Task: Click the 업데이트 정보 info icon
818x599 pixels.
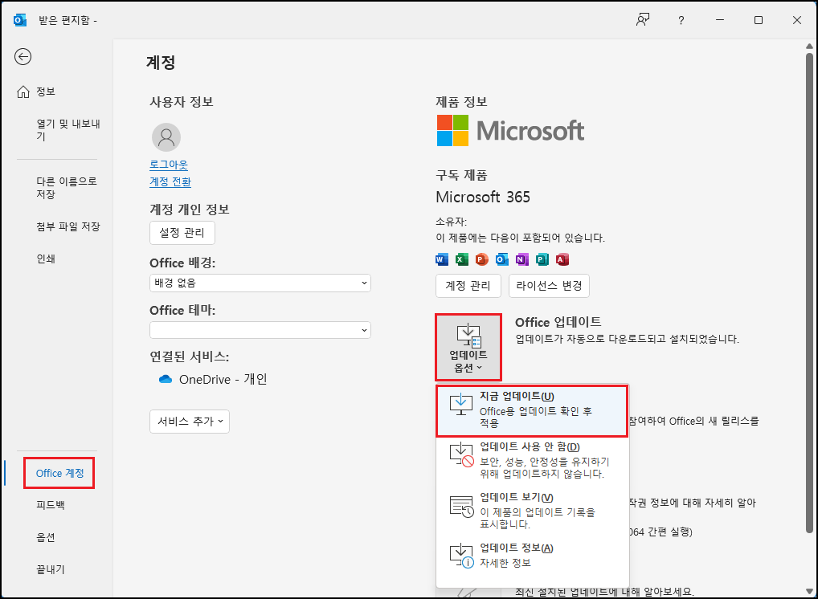Action: (x=462, y=556)
